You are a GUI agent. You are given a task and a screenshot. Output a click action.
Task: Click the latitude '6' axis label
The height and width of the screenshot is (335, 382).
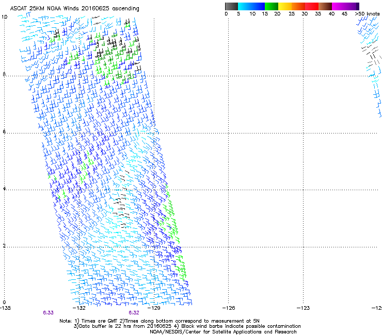pyautogui.click(x=4, y=131)
